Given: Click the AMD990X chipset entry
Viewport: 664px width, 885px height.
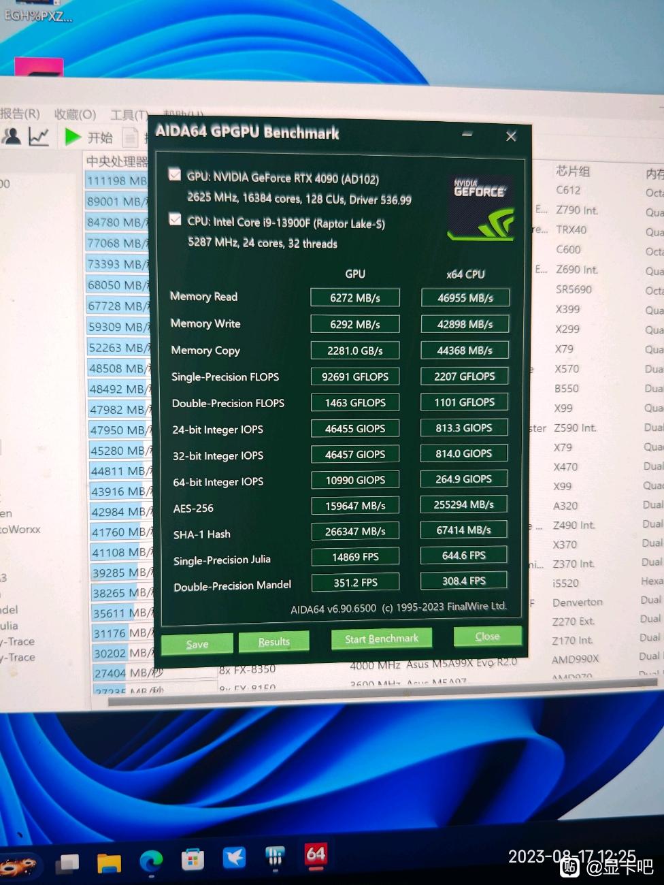Looking at the screenshot, I should (575, 659).
